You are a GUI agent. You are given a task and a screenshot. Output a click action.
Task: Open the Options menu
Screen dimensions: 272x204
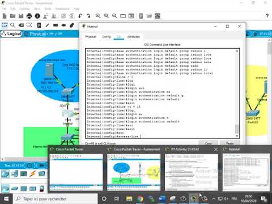coord(24,8)
